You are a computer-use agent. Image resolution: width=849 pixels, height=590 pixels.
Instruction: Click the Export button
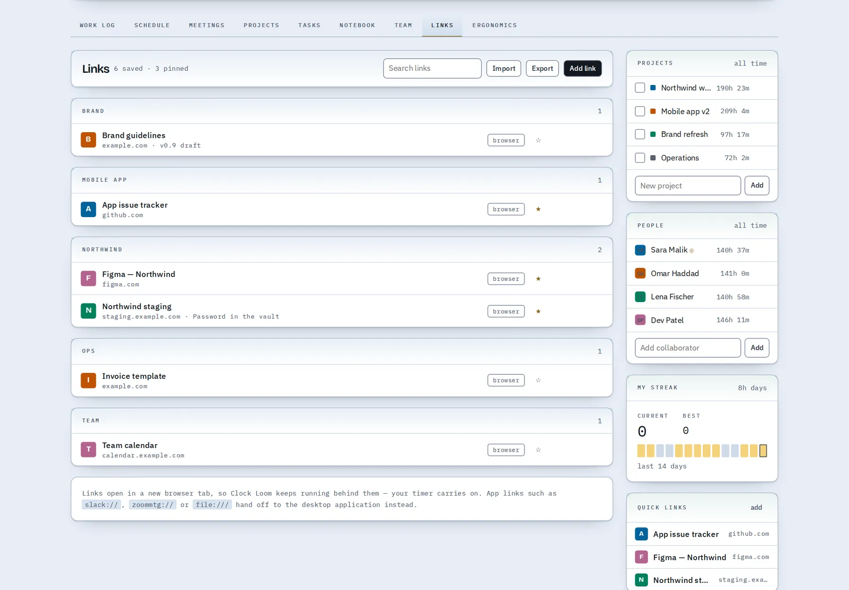542,68
